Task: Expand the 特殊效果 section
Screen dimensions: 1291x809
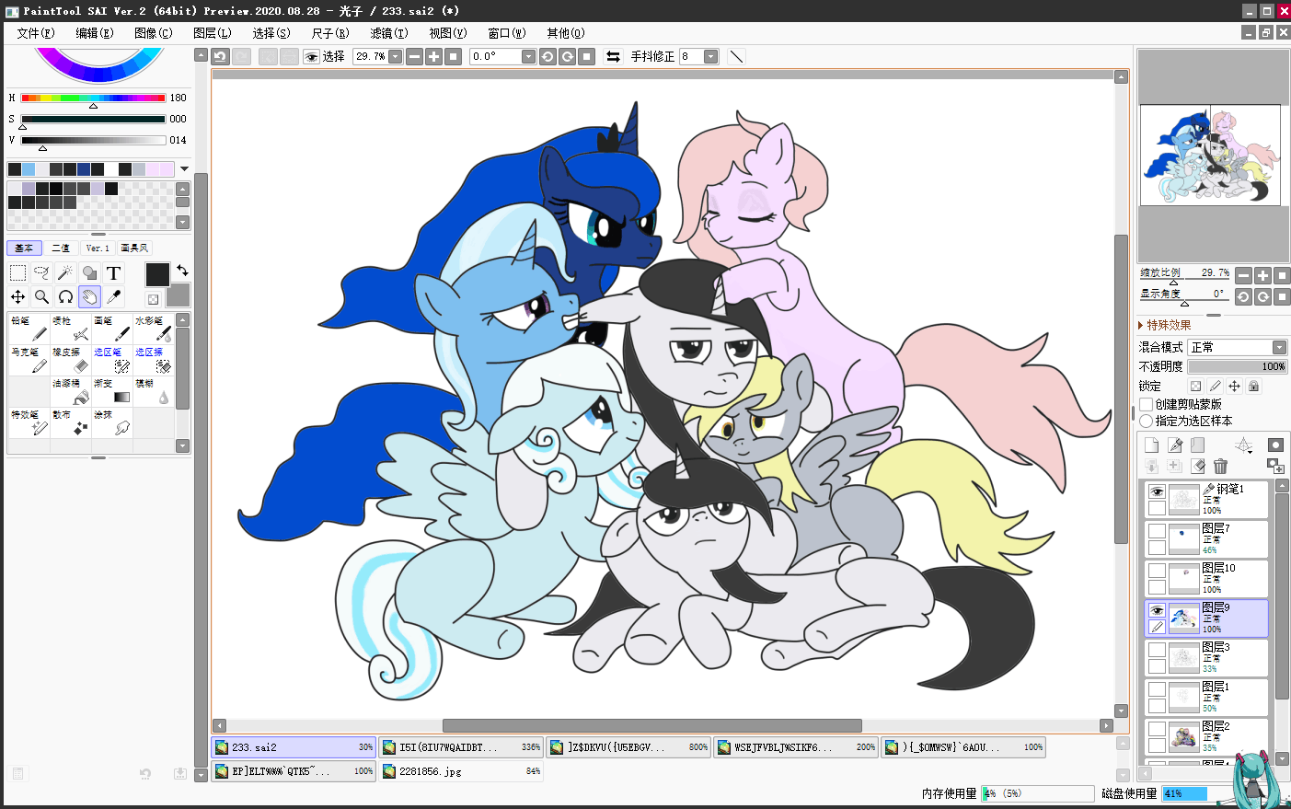Action: pos(1142,325)
